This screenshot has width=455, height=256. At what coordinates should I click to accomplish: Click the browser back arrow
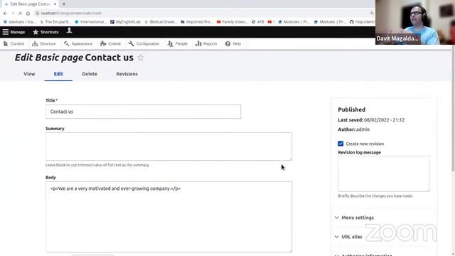pos(5,13)
